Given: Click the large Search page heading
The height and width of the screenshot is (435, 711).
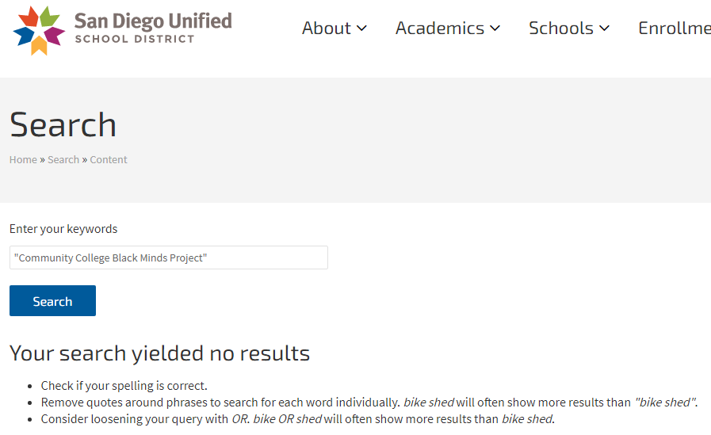Looking at the screenshot, I should tap(63, 124).
